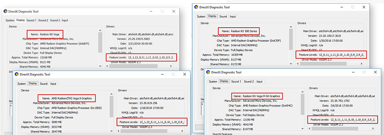
Task: Open Sound tab in RX 580 Series window
Action: pos(223,16)
